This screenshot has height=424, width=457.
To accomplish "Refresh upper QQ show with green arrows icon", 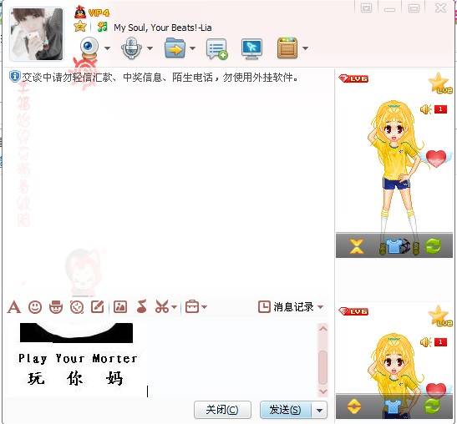I will [434, 246].
